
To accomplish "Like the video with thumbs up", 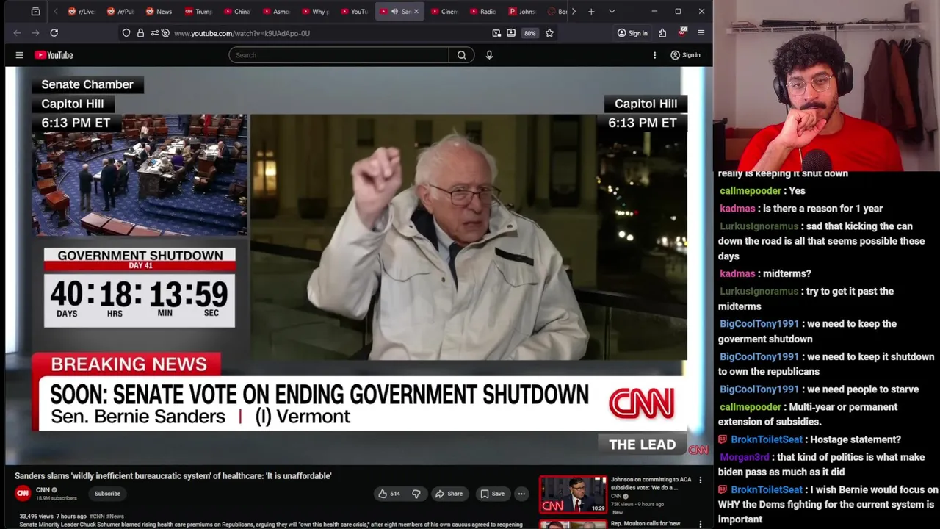I will [x=388, y=494].
